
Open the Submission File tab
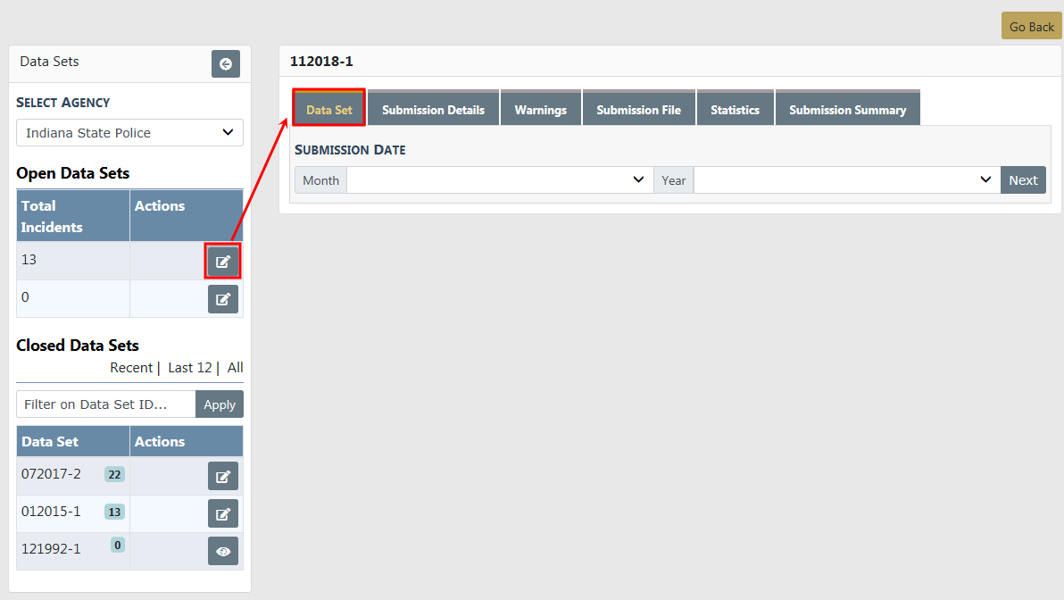point(638,110)
